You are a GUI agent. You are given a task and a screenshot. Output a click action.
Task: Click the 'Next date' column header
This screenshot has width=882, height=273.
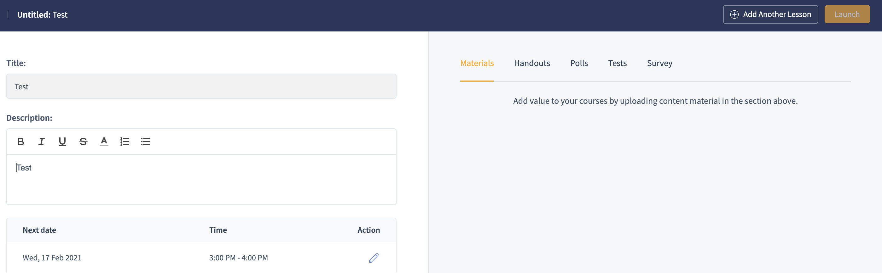click(39, 230)
